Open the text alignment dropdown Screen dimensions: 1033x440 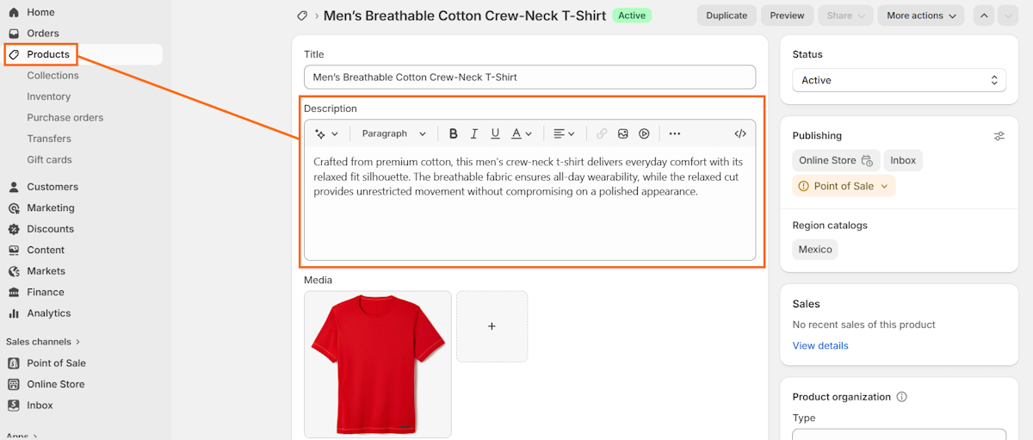click(x=564, y=133)
